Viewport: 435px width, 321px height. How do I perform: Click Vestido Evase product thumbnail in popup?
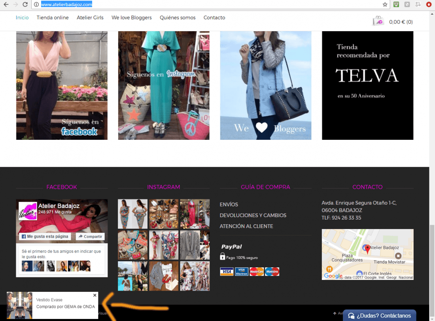[19, 305]
